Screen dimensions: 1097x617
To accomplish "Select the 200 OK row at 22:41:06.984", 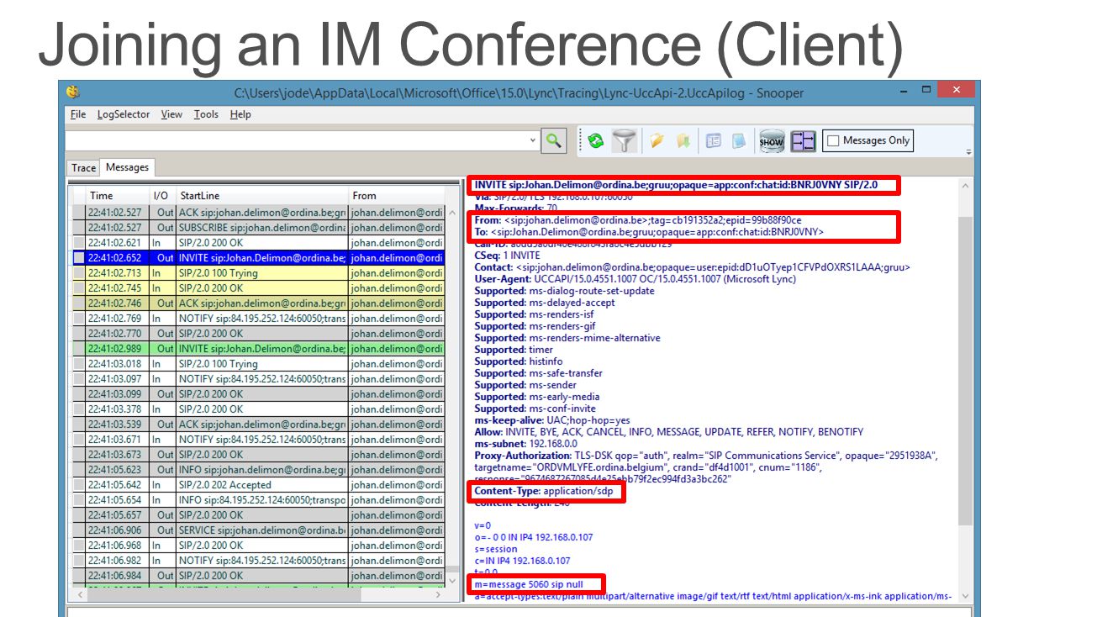I will coord(258,576).
